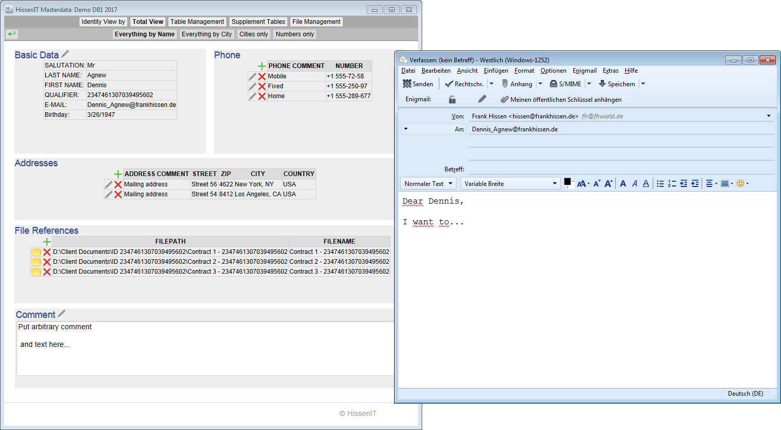The height and width of the screenshot is (430, 781).
Task: Click the Deutsch (DE) language indicator
Action: pos(746,394)
